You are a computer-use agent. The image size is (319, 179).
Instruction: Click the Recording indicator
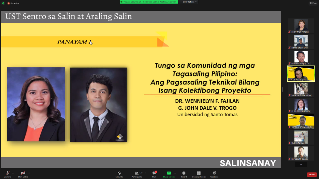tap(13, 3)
